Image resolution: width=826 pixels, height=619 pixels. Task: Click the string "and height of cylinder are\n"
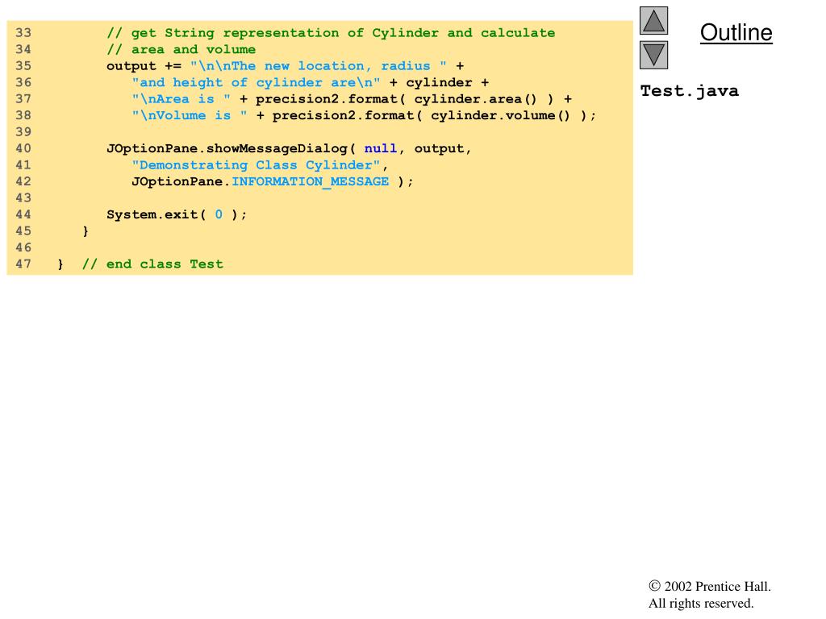(256, 83)
